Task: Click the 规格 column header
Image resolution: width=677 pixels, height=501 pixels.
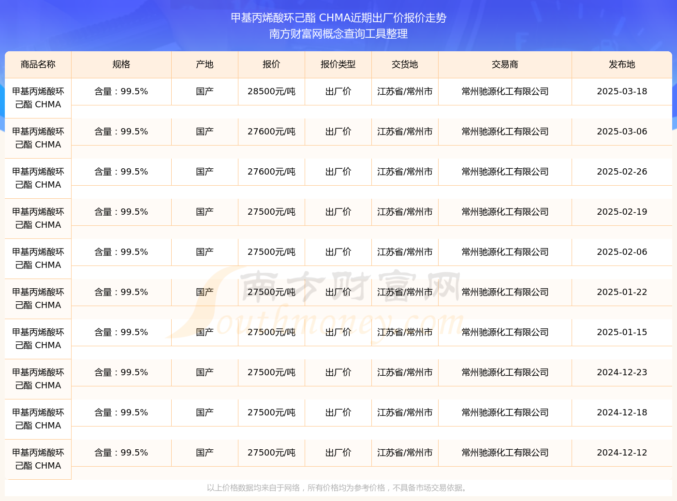Action: pos(121,64)
